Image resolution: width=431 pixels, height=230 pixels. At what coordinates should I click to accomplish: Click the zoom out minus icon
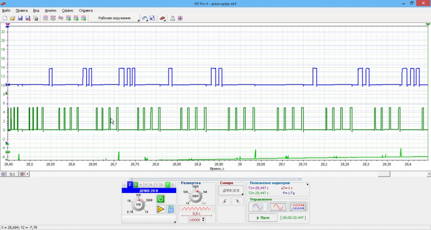3,174
